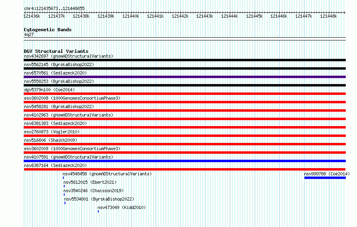Click the black bar under nsv4342697
Screen dimensions: 357x227
pyautogui.click(x=185, y=60)
